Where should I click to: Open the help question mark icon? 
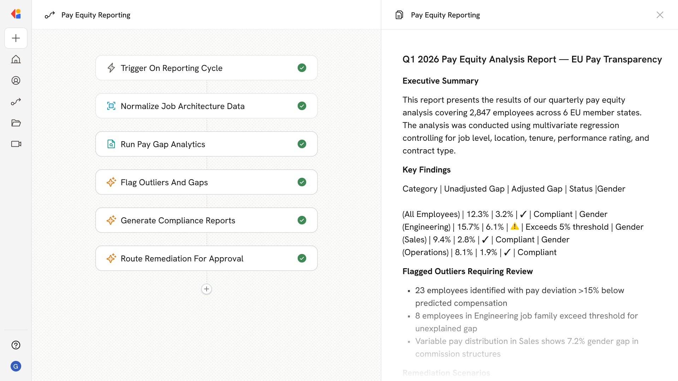pyautogui.click(x=16, y=345)
